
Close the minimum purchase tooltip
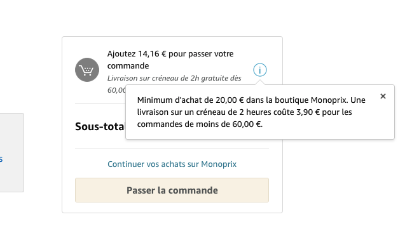[383, 96]
